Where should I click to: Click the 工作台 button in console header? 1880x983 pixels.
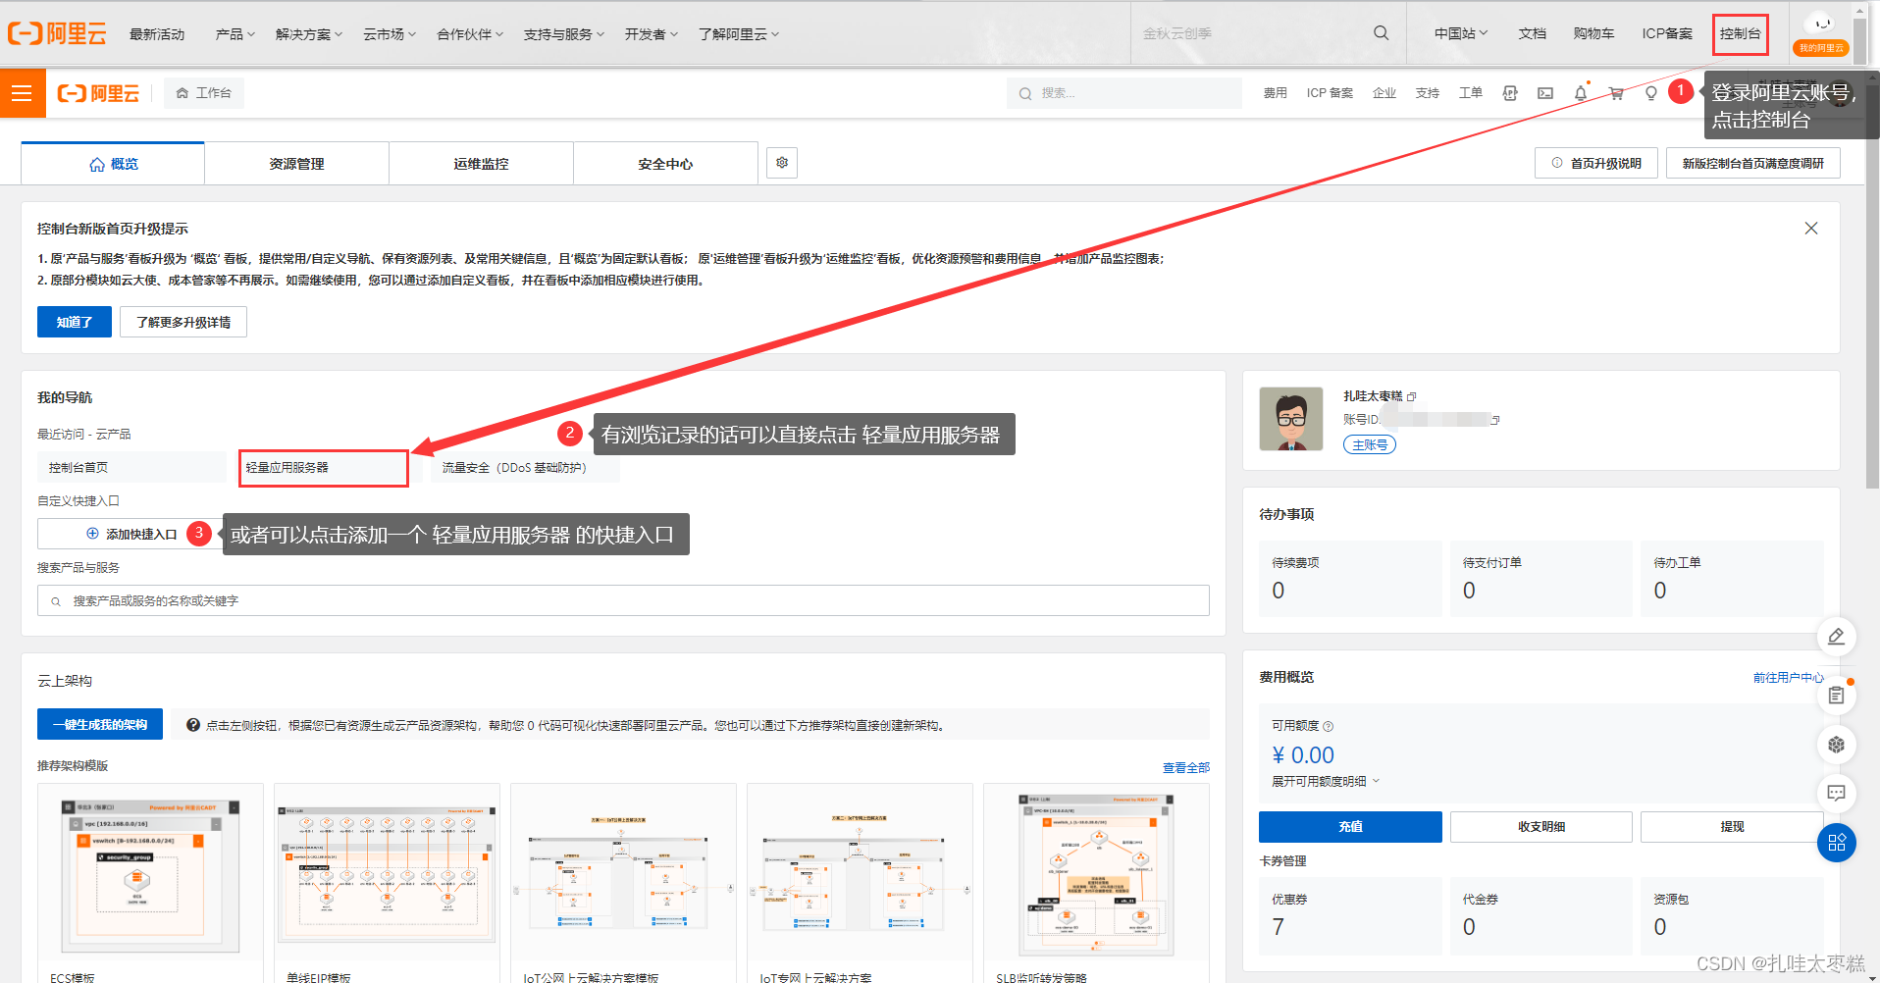pos(204,93)
